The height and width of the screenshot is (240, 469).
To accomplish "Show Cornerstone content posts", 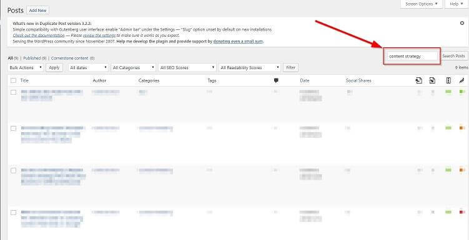I will 70,58.
